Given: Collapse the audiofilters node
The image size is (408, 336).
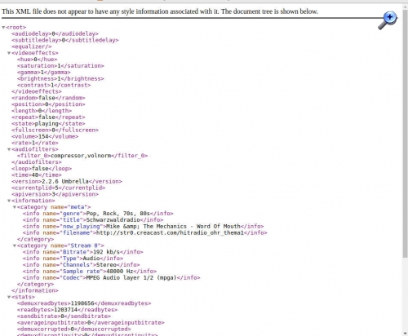Looking at the screenshot, I should click(9, 149).
